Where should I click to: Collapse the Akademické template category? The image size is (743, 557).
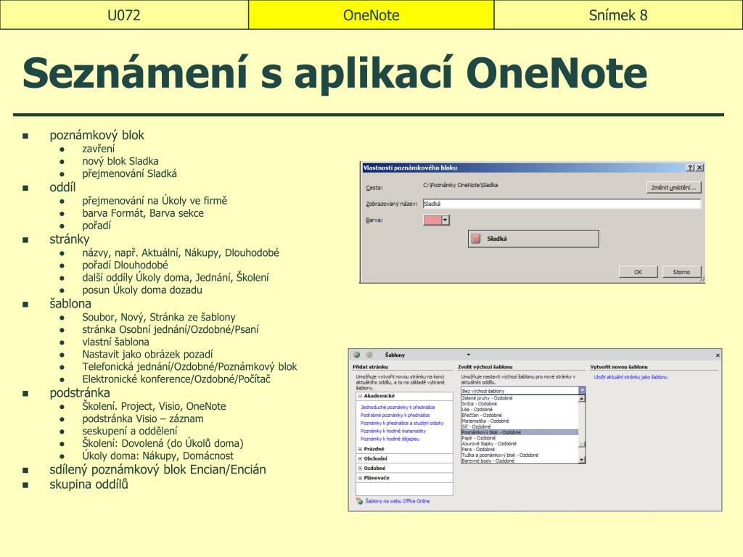(360, 396)
